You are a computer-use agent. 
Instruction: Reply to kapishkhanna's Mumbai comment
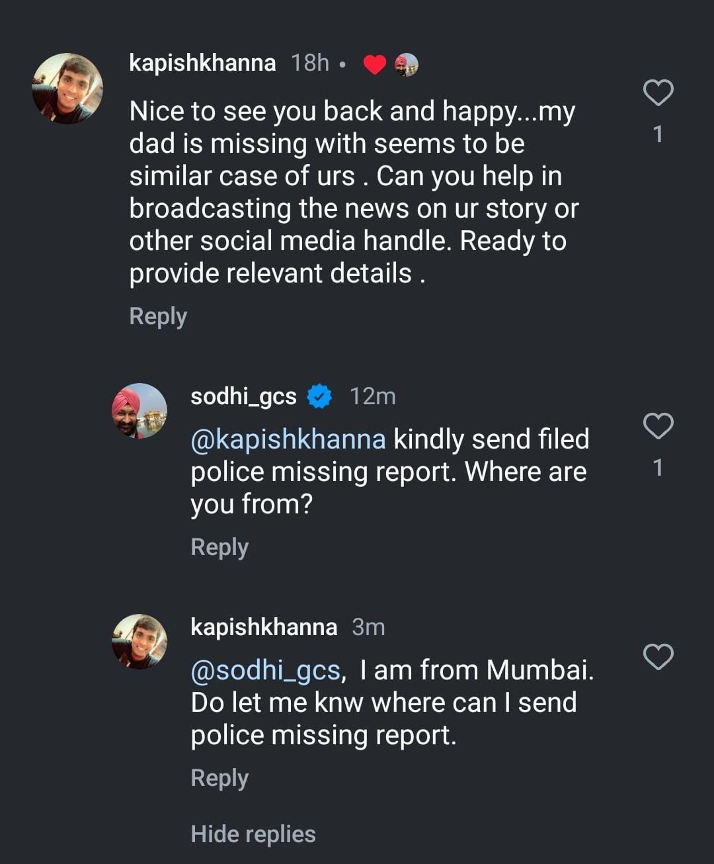pos(219,778)
